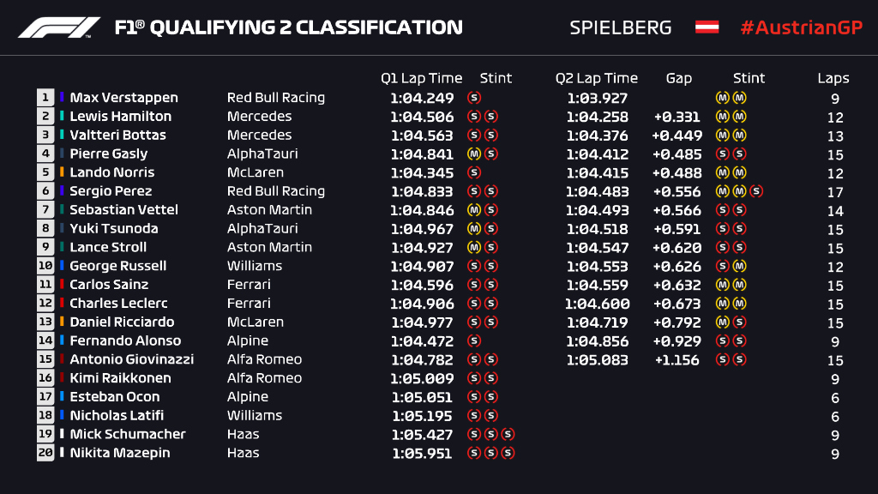Click the Laps column header

[833, 78]
